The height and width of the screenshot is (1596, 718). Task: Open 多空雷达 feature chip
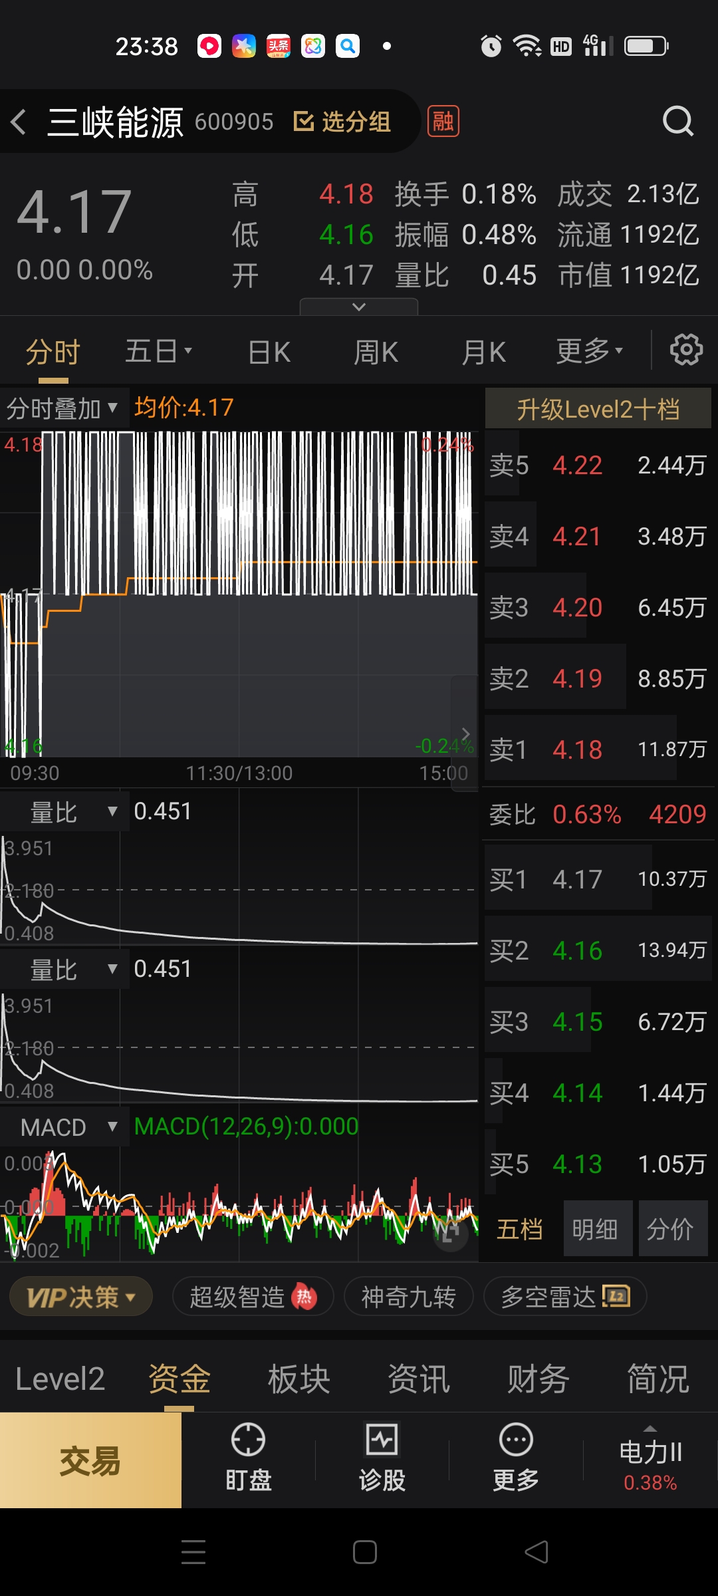pos(565,1296)
